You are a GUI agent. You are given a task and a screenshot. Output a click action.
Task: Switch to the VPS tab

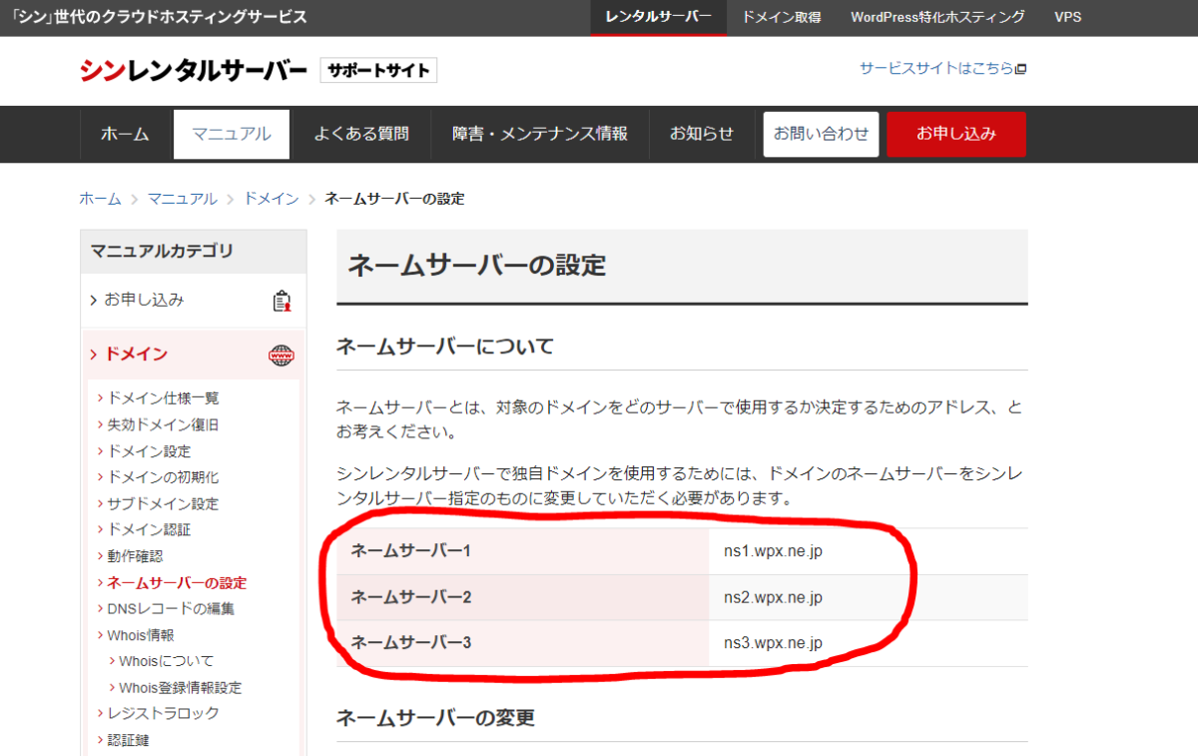(1067, 17)
